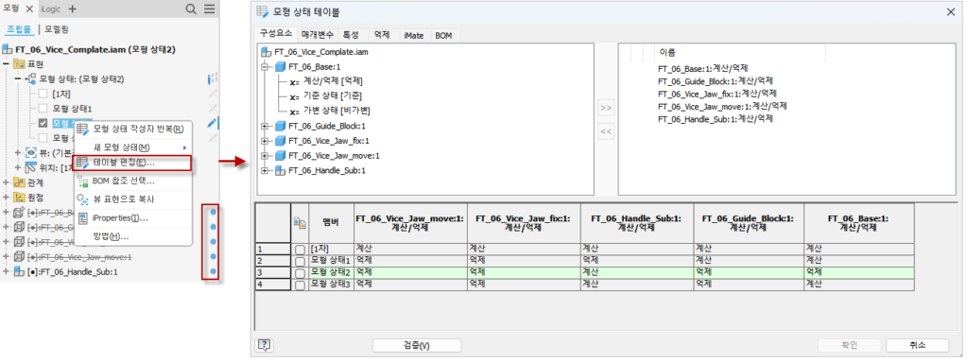968x363 pixels.
Task: Close the 모형 browser tab
Action: (x=29, y=9)
